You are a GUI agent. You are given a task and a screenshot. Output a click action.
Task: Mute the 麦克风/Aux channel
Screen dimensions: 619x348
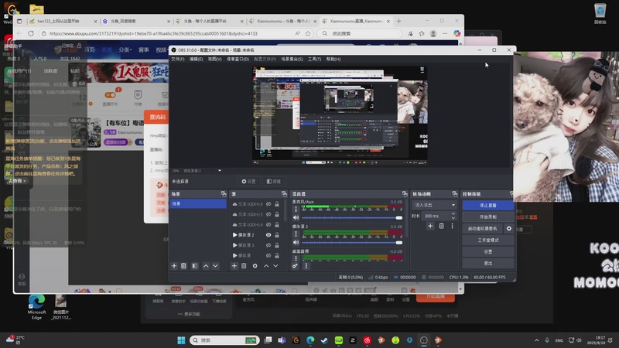296,218
